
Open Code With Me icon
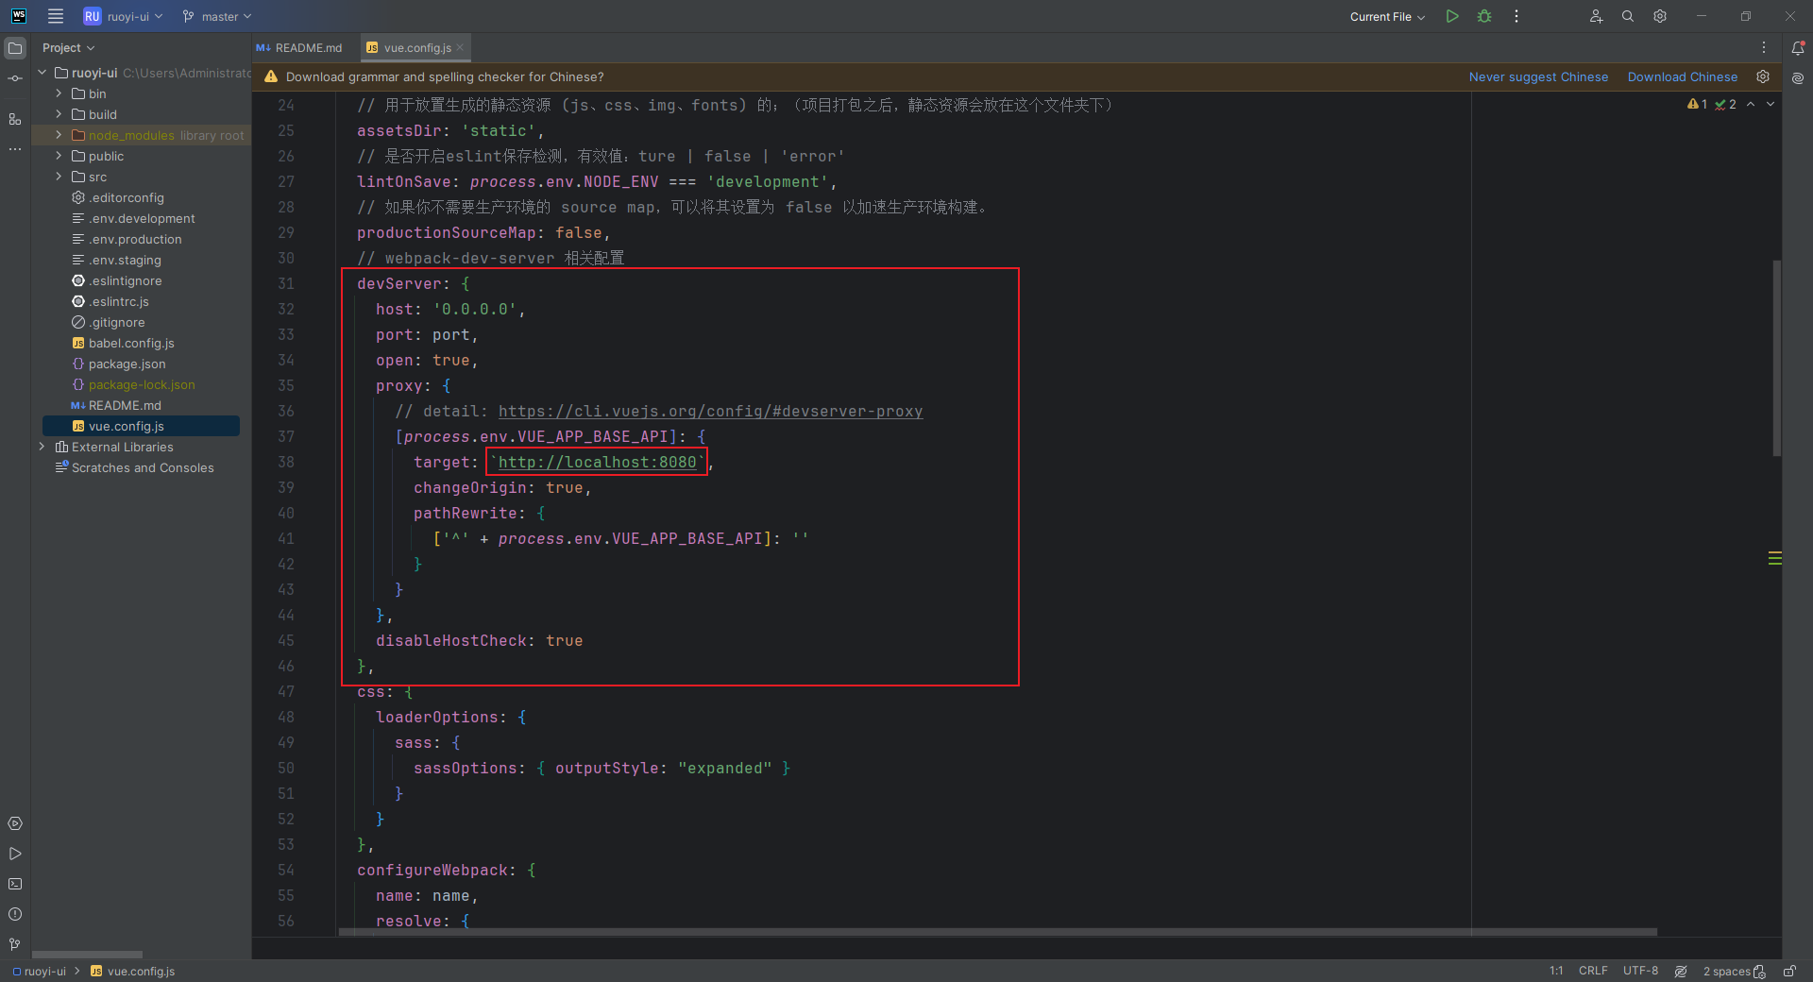1596,16
